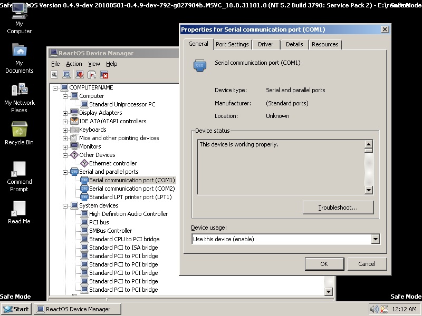Collapse the System devices node
The width and height of the screenshot is (422, 316).
(65, 206)
